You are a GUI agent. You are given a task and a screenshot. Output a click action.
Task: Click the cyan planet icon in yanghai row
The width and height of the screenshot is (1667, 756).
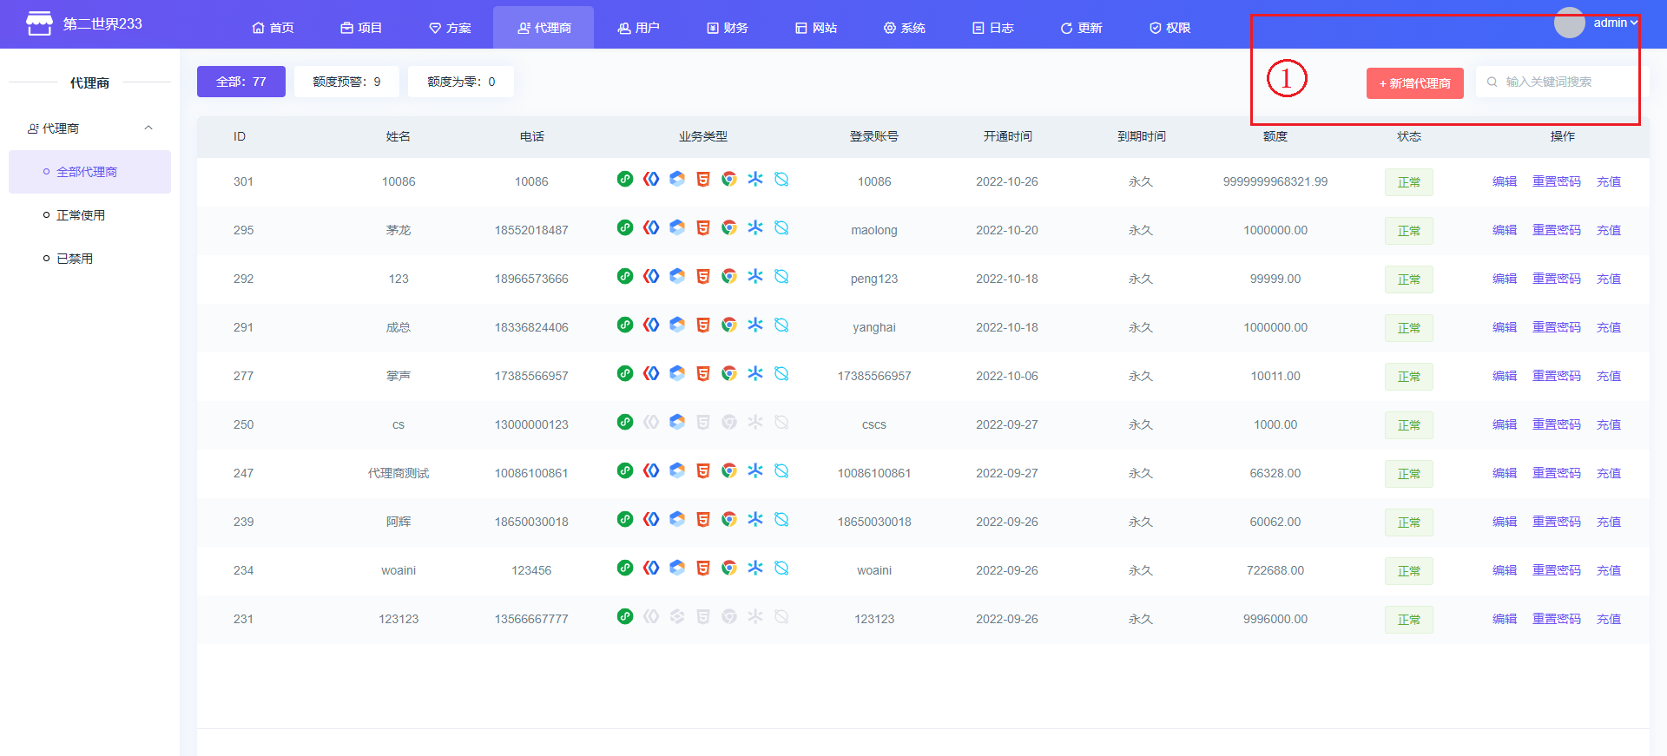(x=781, y=325)
